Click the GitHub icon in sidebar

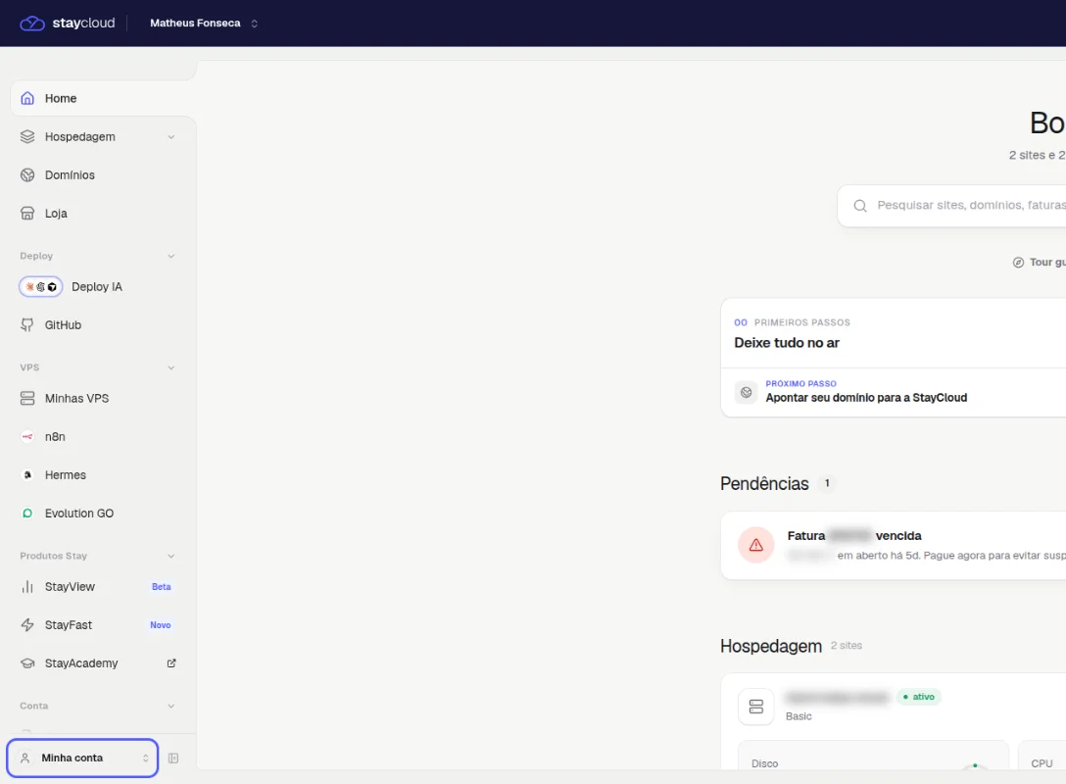[x=27, y=325]
